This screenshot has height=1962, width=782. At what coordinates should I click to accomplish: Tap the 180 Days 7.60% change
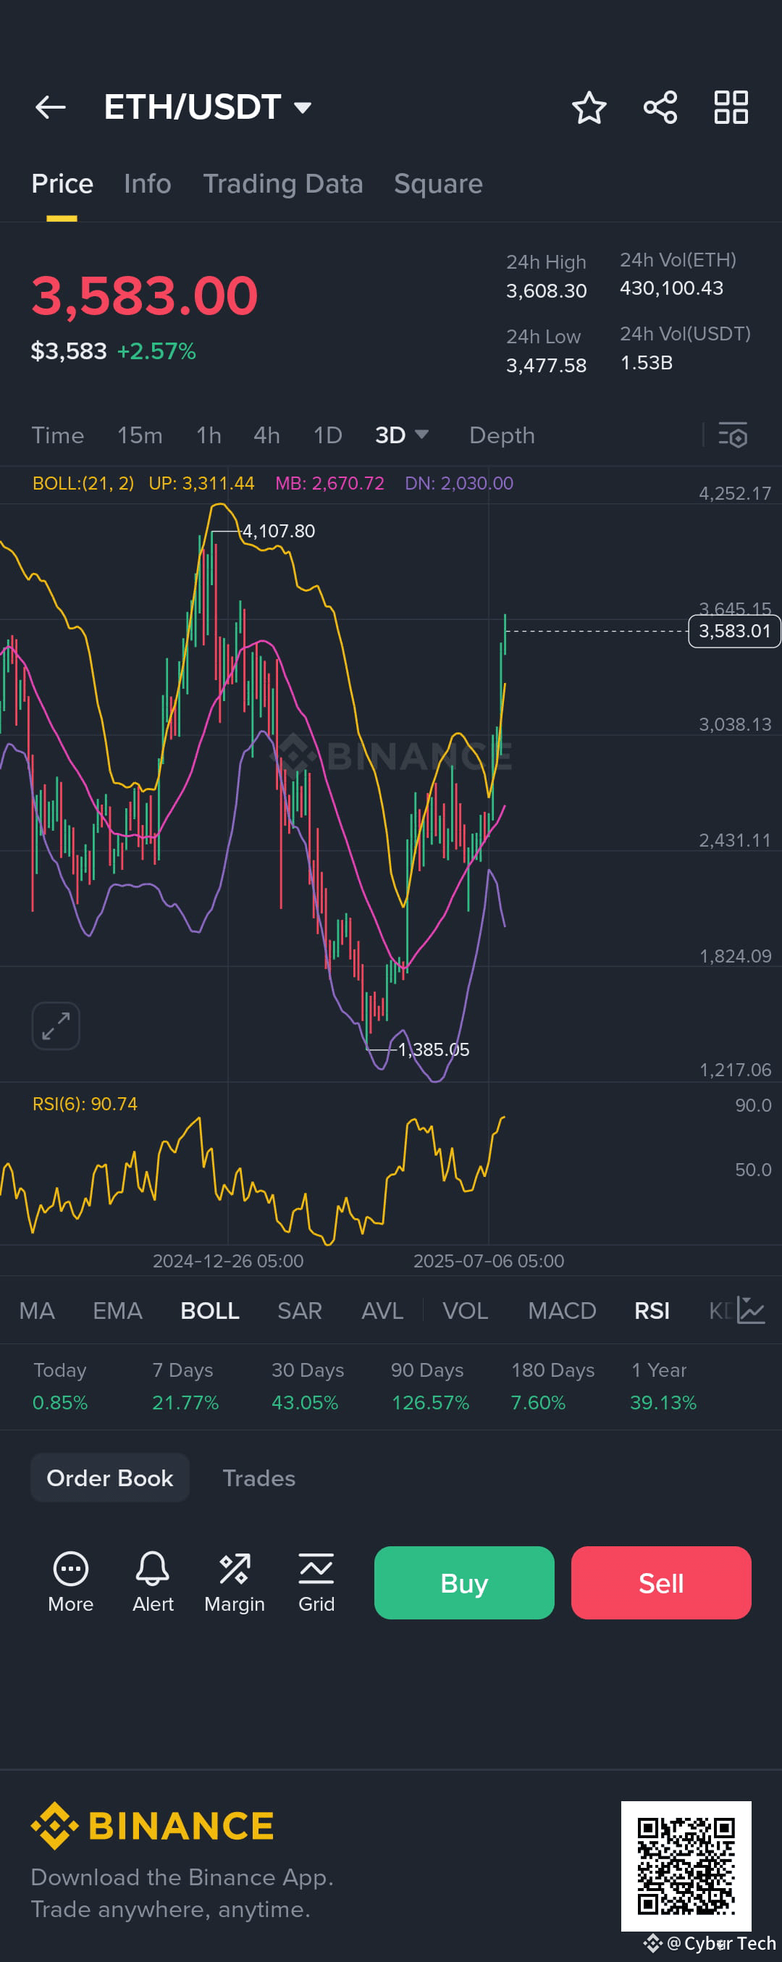tap(552, 1386)
